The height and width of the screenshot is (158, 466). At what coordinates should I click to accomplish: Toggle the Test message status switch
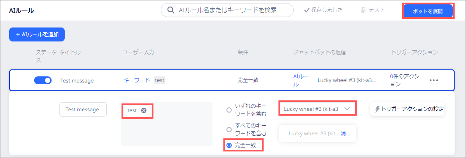pos(43,80)
